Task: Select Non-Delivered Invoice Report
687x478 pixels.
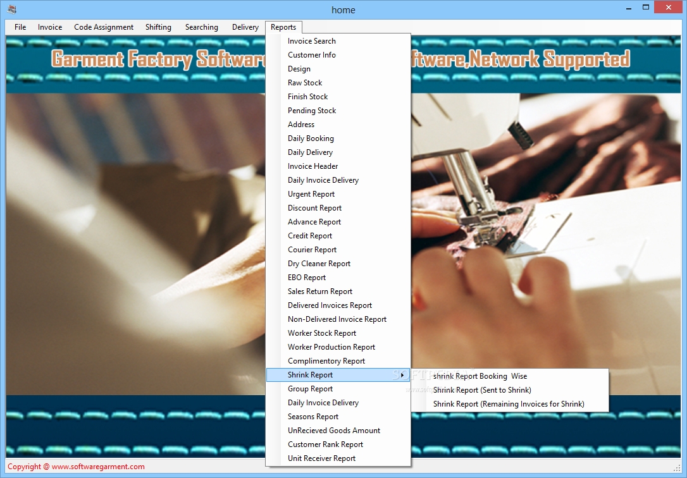Action: click(x=338, y=319)
